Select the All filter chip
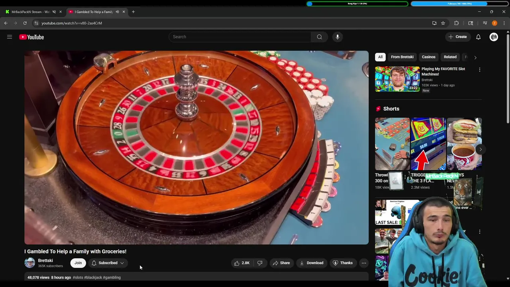 coord(380,57)
